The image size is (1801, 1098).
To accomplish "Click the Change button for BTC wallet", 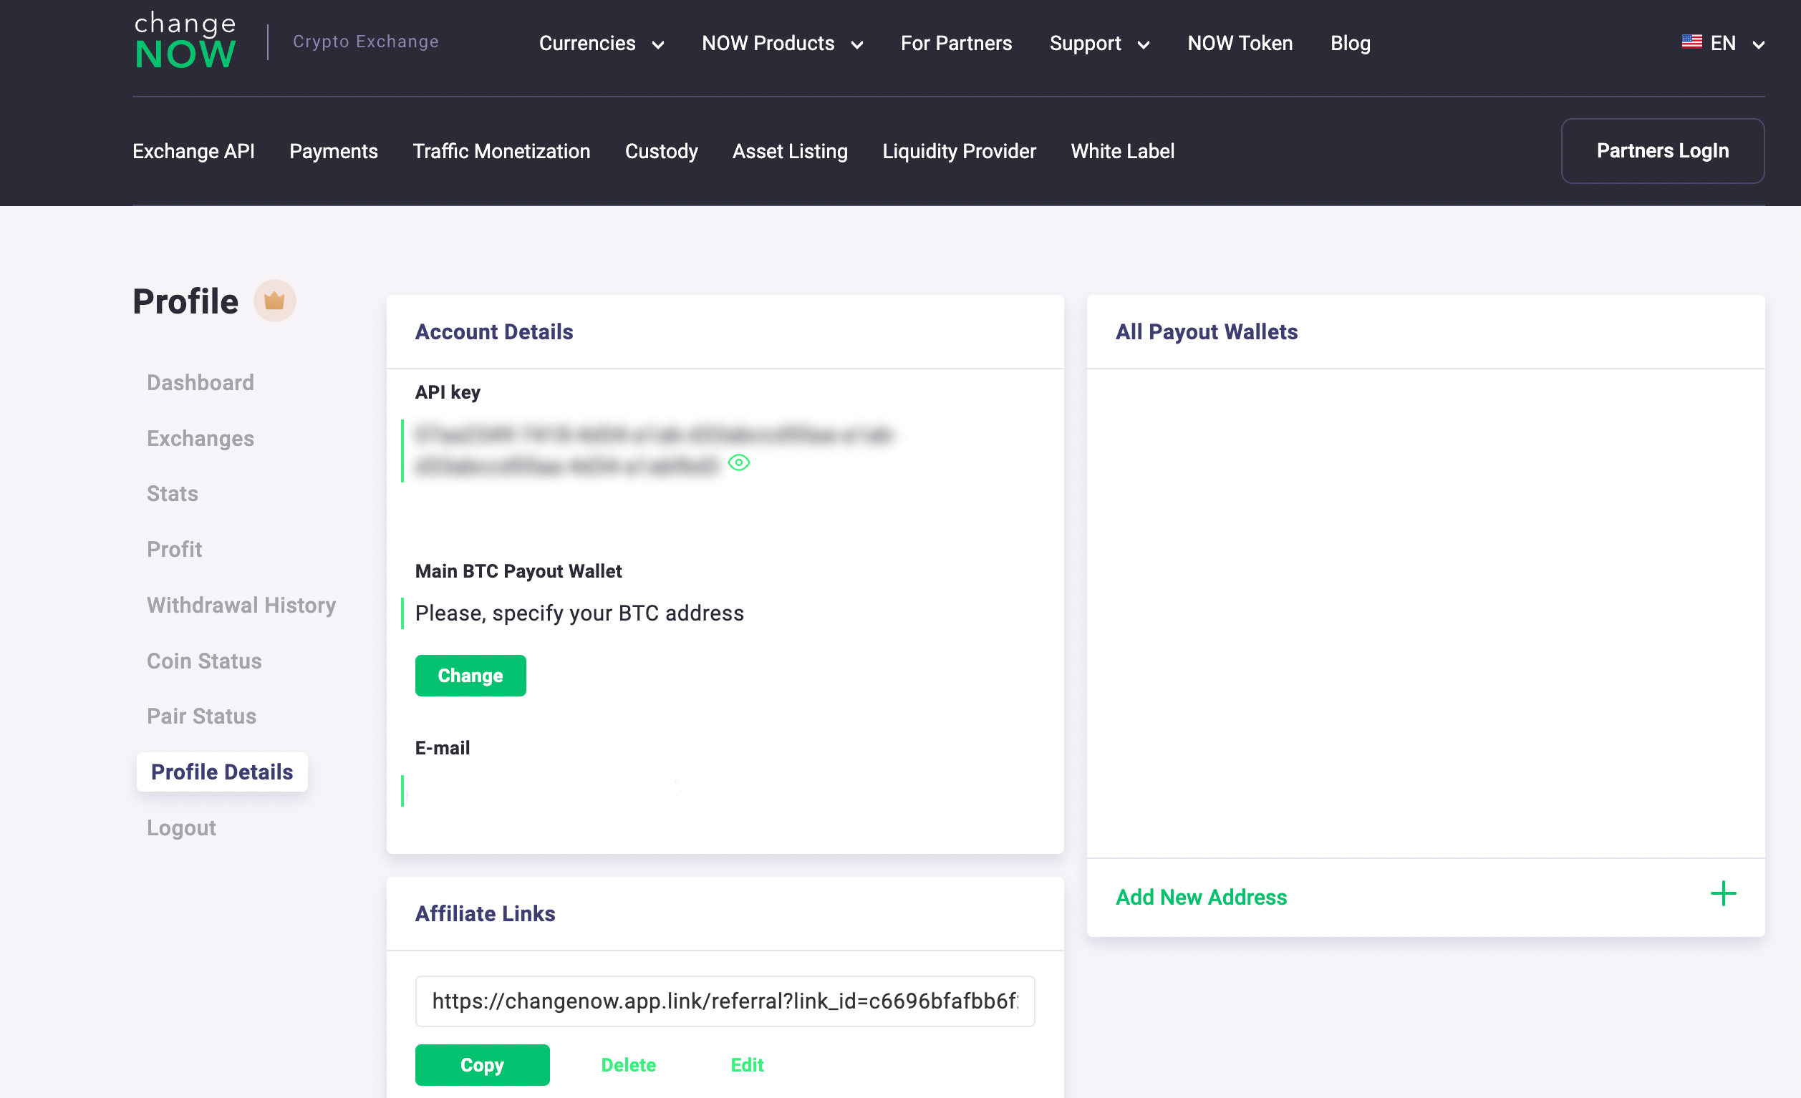I will [470, 676].
